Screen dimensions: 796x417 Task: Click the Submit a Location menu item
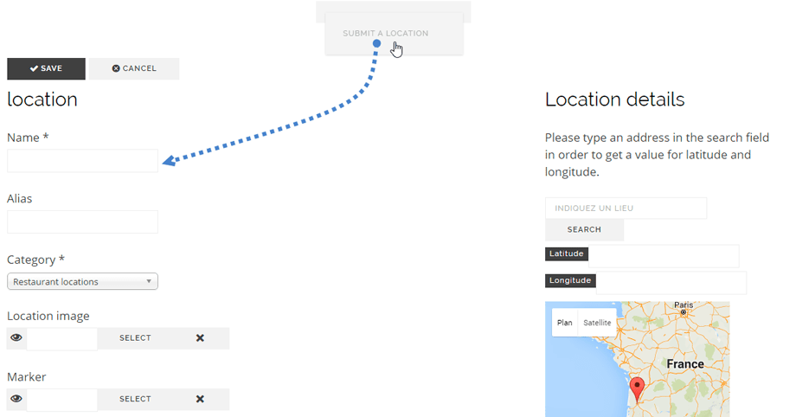[385, 34]
